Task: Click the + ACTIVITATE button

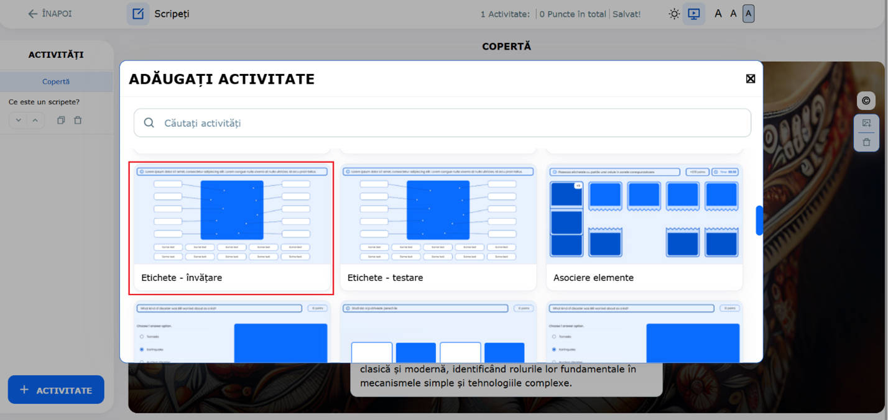Action: [x=56, y=390]
